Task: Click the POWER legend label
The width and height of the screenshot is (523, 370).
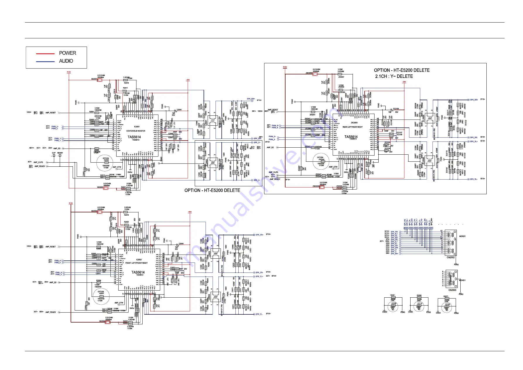Action: (68, 53)
